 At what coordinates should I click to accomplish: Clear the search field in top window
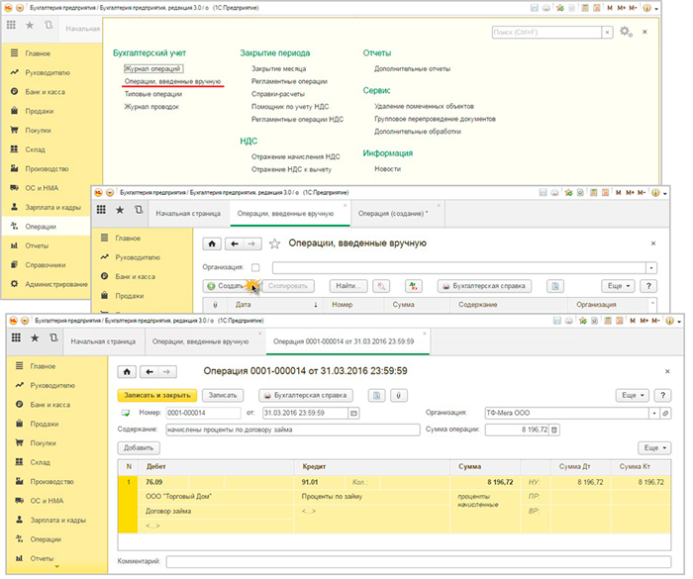click(607, 33)
